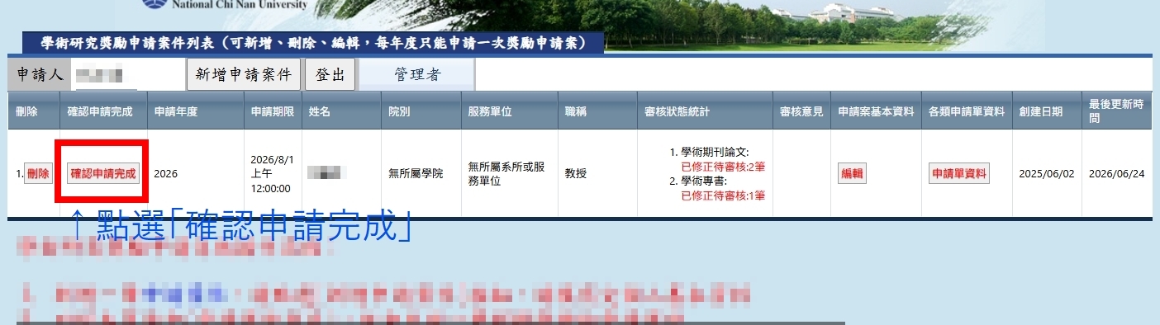Open 申請單資料 for the application

pos(959,174)
